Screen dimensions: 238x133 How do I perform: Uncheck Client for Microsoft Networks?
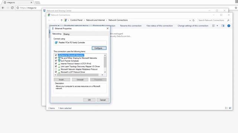tap(56, 55)
